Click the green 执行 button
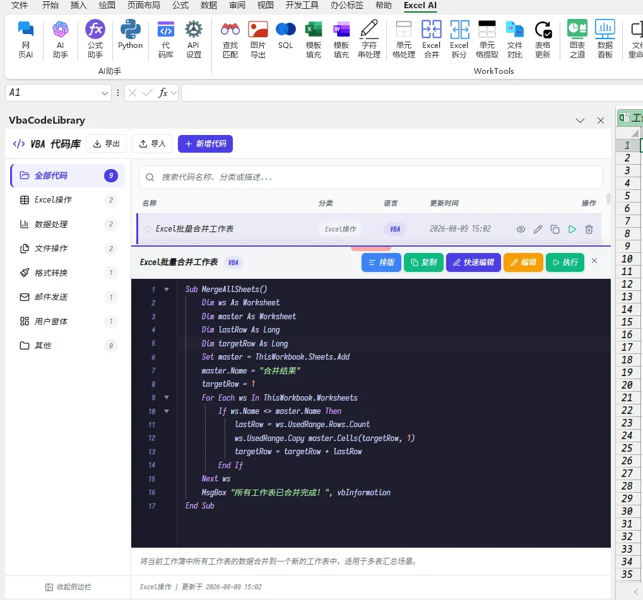The height and width of the screenshot is (600, 643). coord(565,262)
